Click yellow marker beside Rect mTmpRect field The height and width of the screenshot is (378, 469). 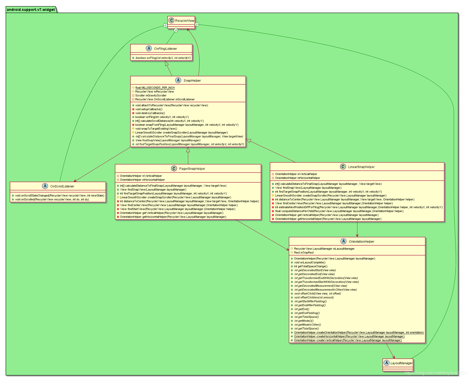pyautogui.click(x=292, y=253)
